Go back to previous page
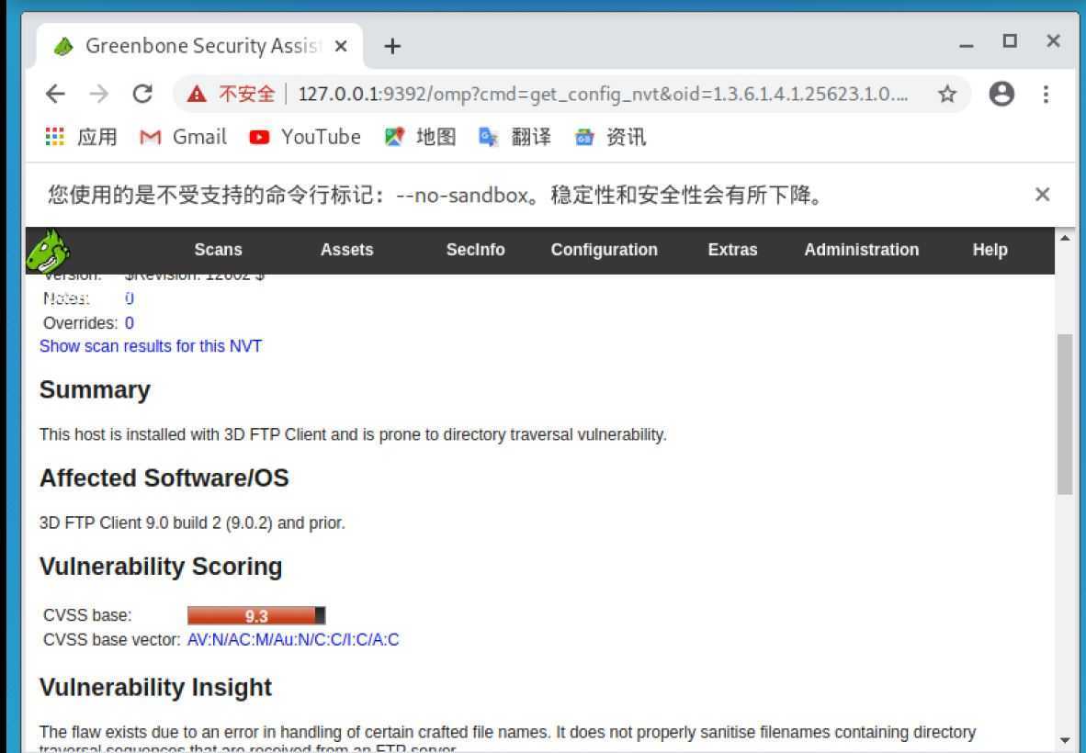This screenshot has height=753, width=1086. 55,94
